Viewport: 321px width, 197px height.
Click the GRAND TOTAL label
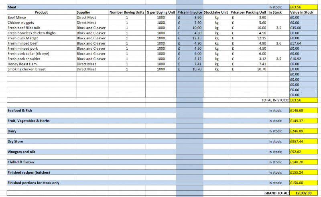pos(276,193)
